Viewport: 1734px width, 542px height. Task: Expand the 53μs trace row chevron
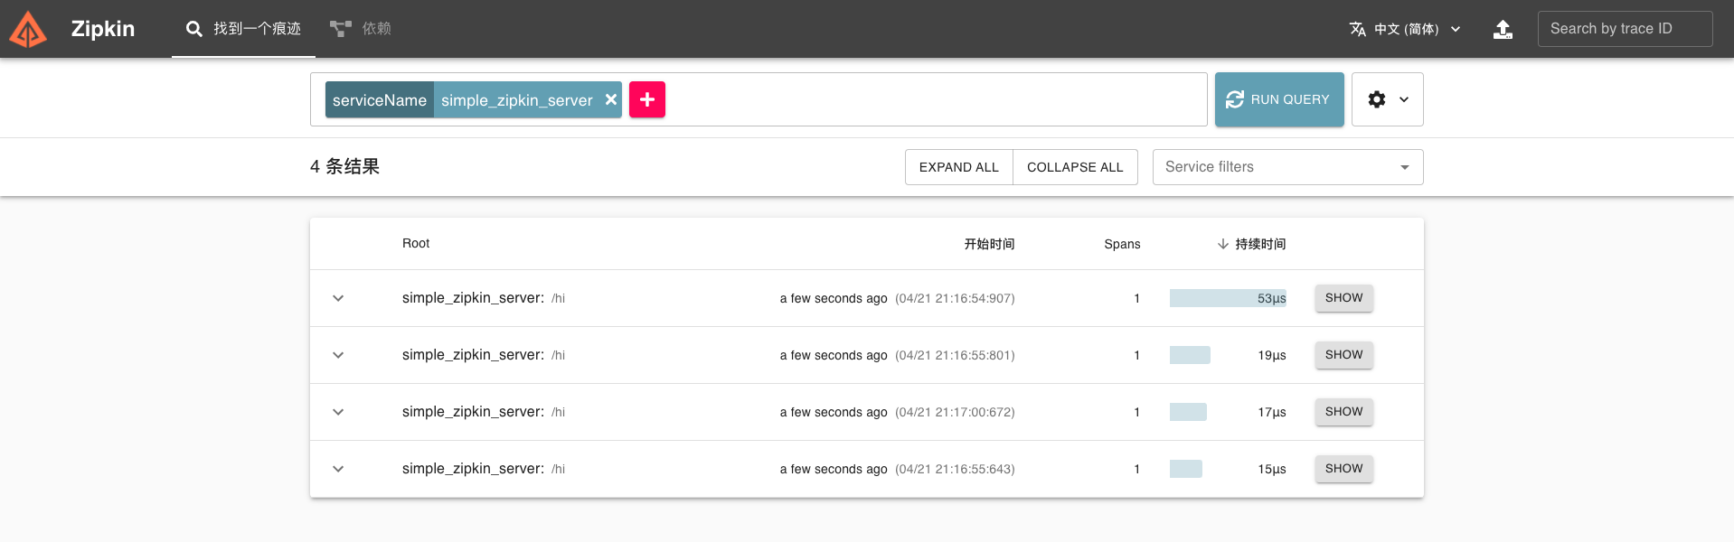[338, 298]
